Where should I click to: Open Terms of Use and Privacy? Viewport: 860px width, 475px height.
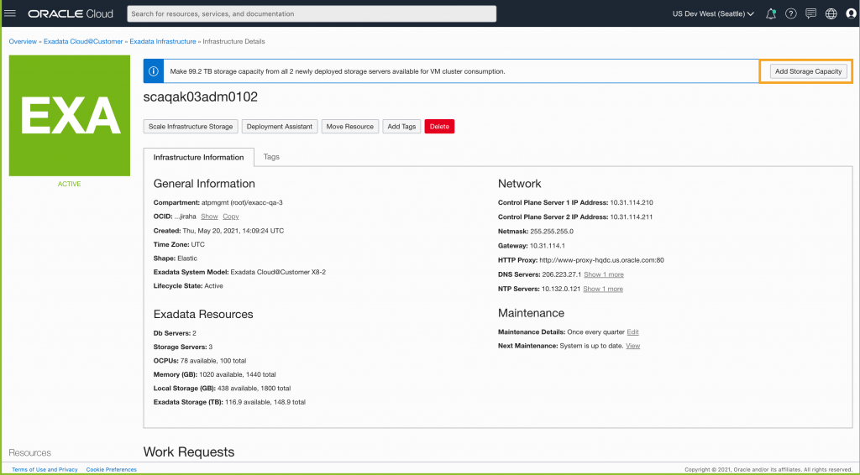45,469
